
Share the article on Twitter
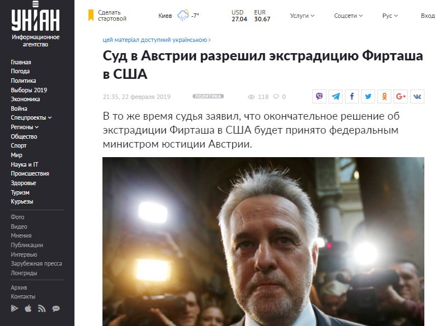(368, 96)
